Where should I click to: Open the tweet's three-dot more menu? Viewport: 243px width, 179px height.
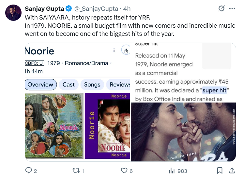click(x=232, y=8)
